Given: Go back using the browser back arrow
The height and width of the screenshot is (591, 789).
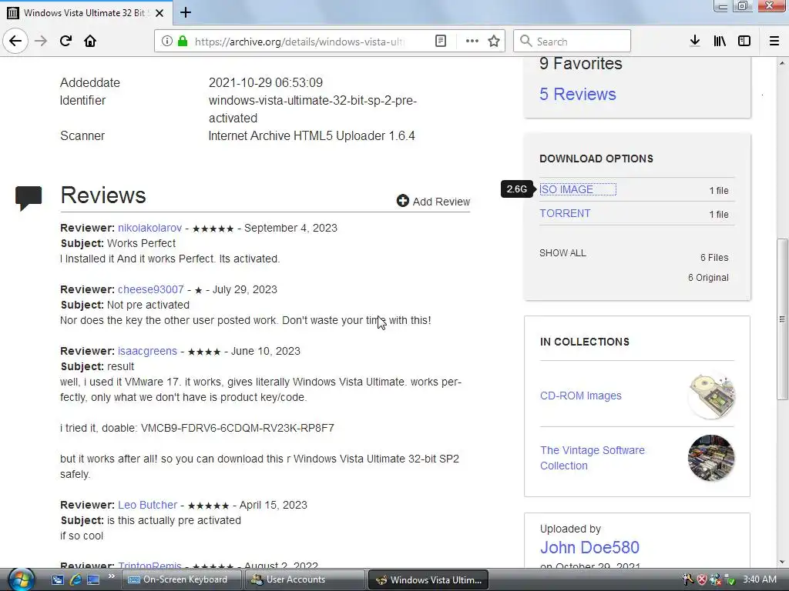Looking at the screenshot, I should (x=15, y=41).
